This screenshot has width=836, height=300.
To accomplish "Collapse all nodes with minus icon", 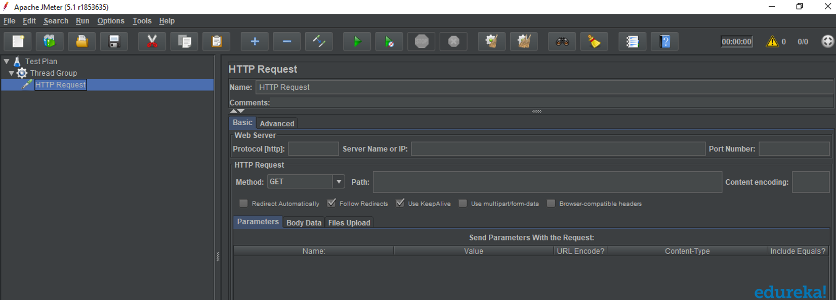I will point(287,41).
